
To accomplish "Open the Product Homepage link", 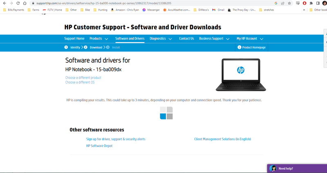I will [x=251, y=47].
